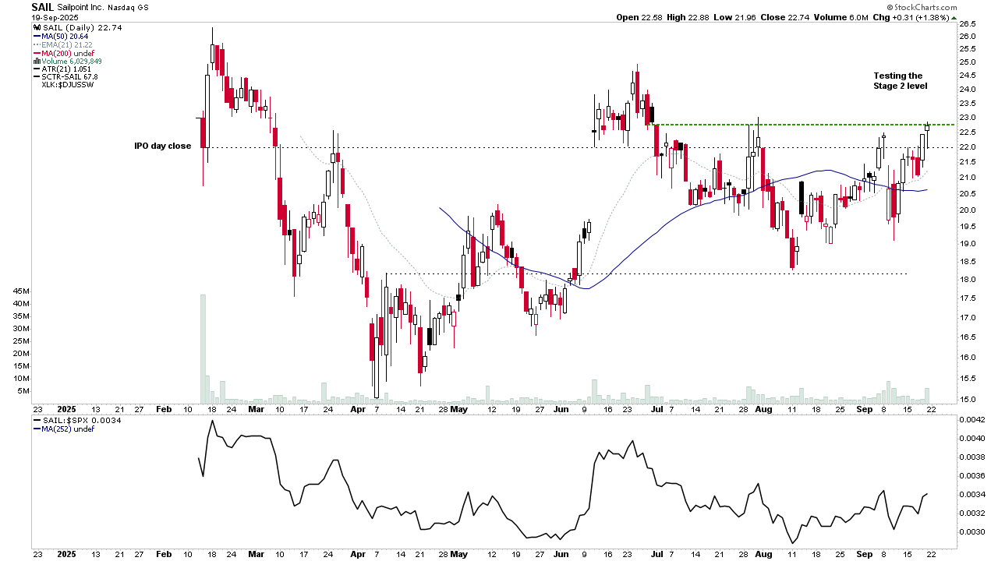Viewport: 998px width, 561px height.
Task: Click the 'IPO day close' annotation
Action: coord(162,146)
